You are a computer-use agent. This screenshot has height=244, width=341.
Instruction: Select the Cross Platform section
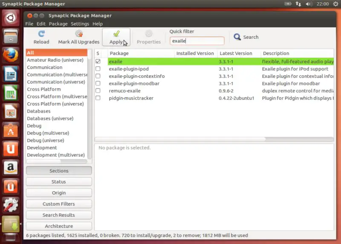57,89
